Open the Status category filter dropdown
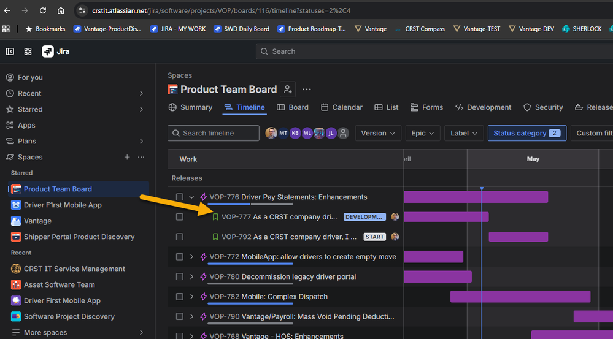This screenshot has width=613, height=339. pyautogui.click(x=527, y=133)
